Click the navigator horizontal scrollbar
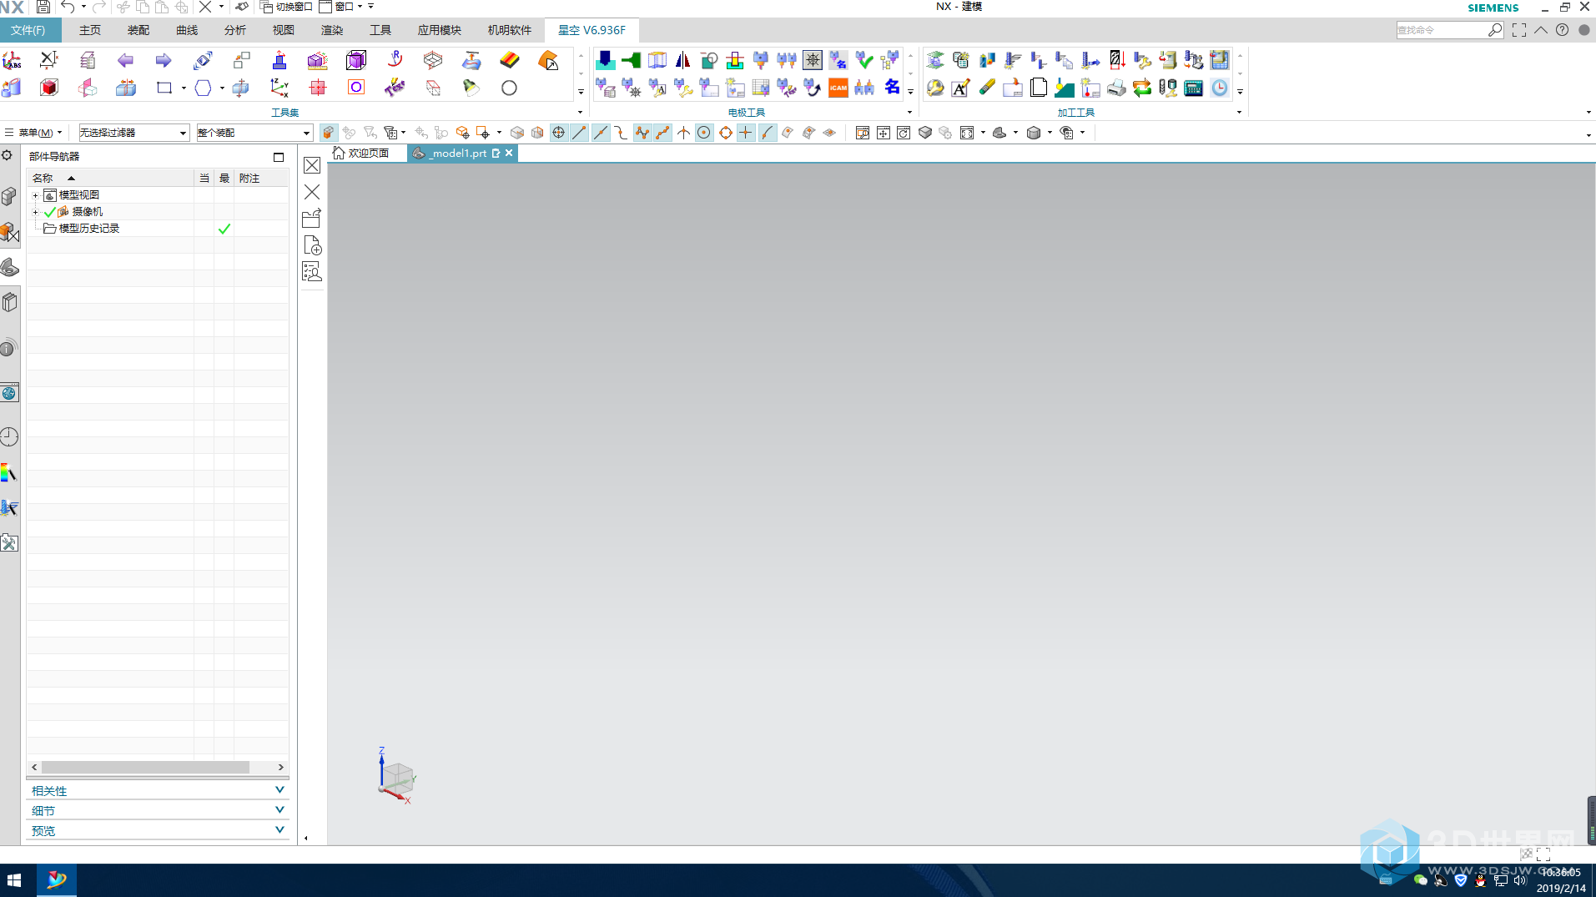This screenshot has height=897, width=1596. [x=146, y=767]
